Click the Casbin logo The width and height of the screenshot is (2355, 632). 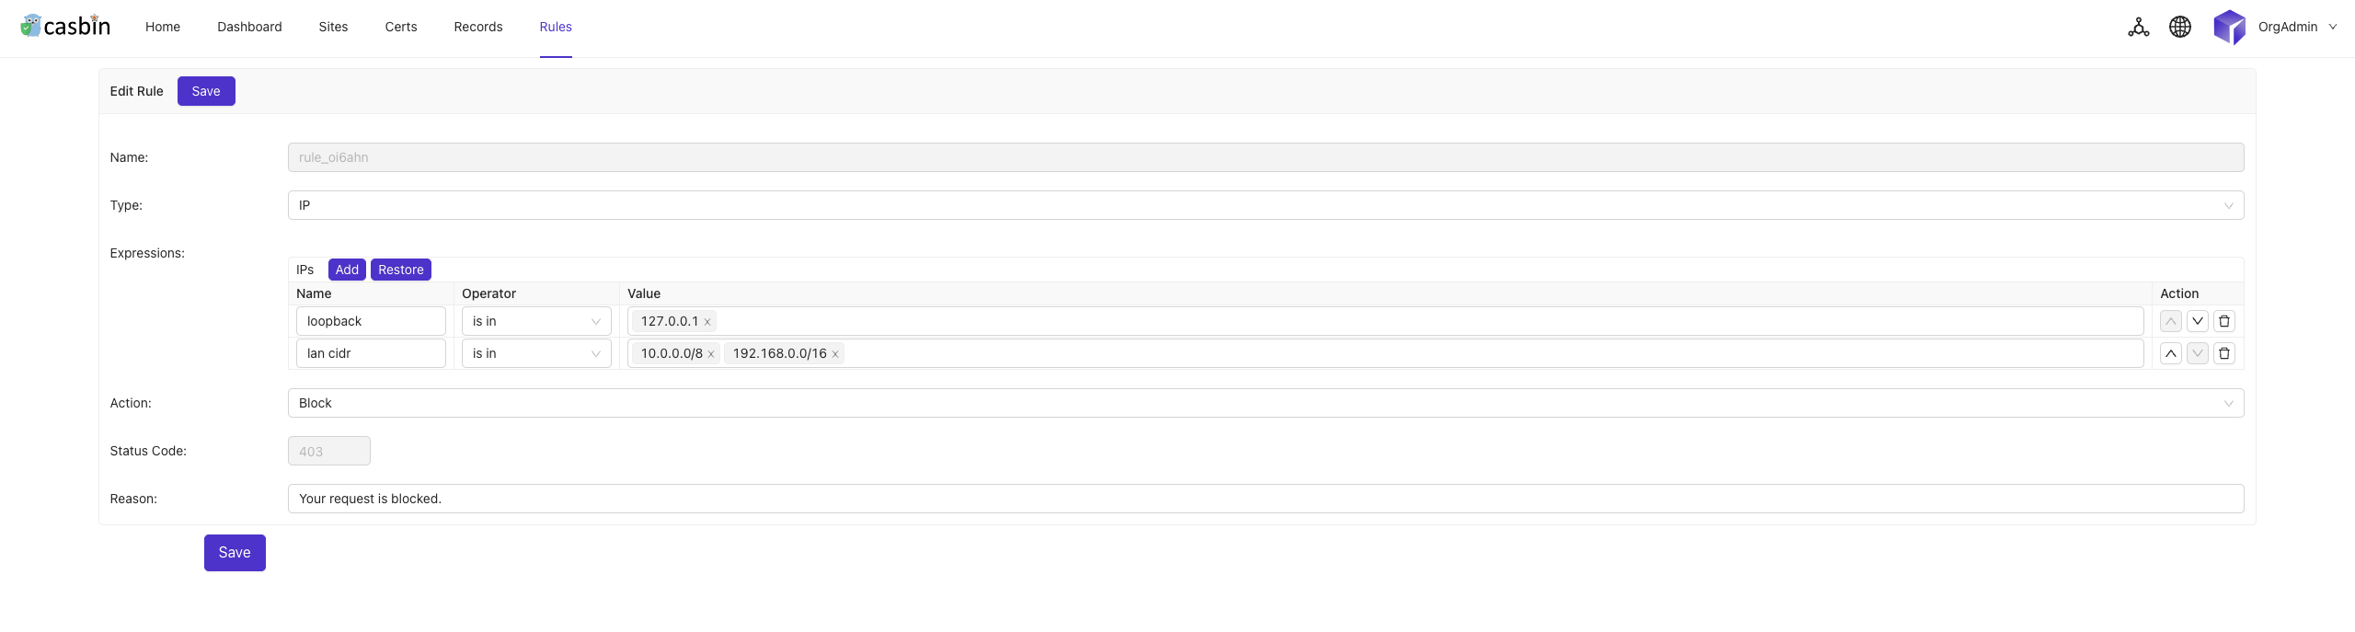pyautogui.click(x=65, y=26)
